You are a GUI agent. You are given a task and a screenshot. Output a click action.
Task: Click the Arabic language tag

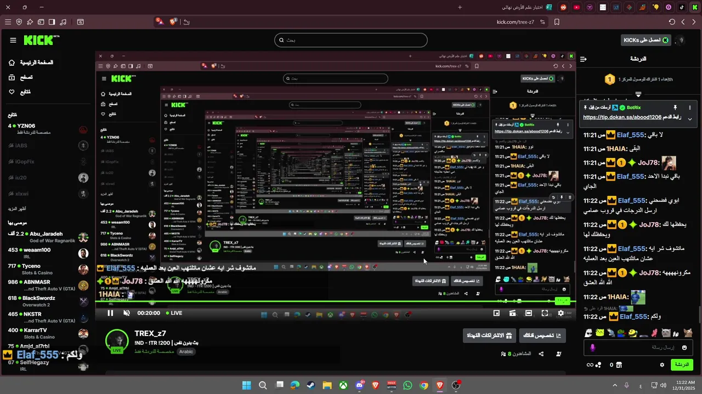coord(186,351)
